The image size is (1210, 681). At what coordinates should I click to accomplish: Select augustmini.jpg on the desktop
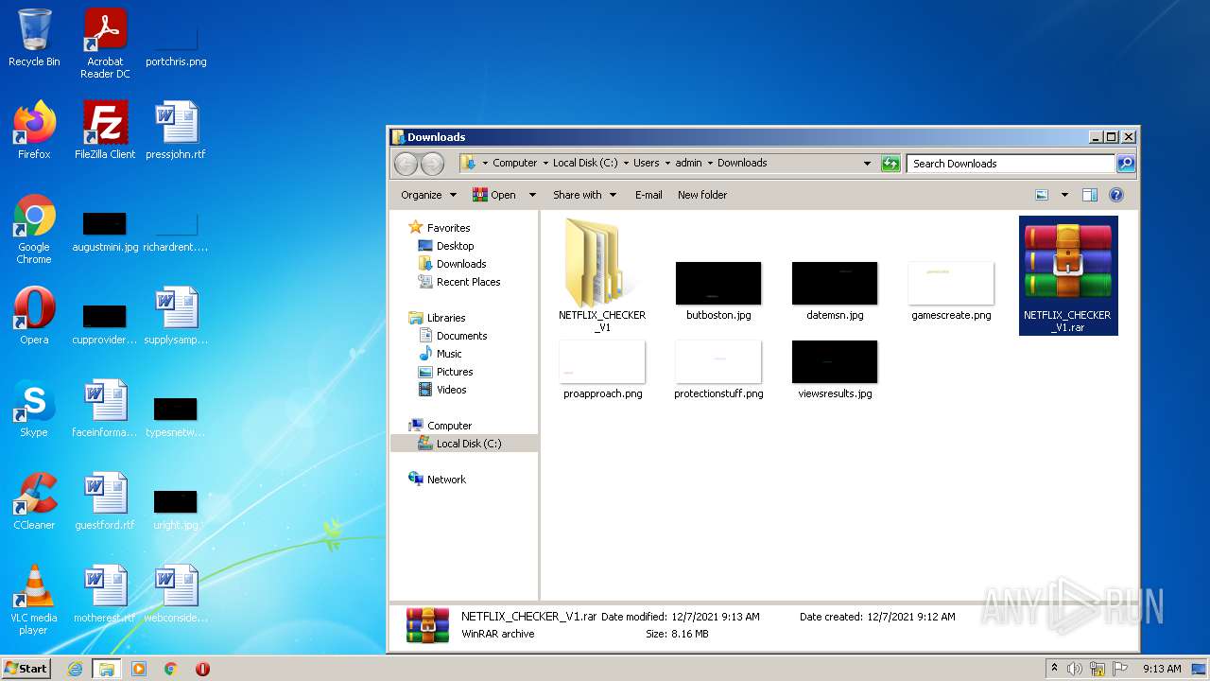click(x=105, y=233)
